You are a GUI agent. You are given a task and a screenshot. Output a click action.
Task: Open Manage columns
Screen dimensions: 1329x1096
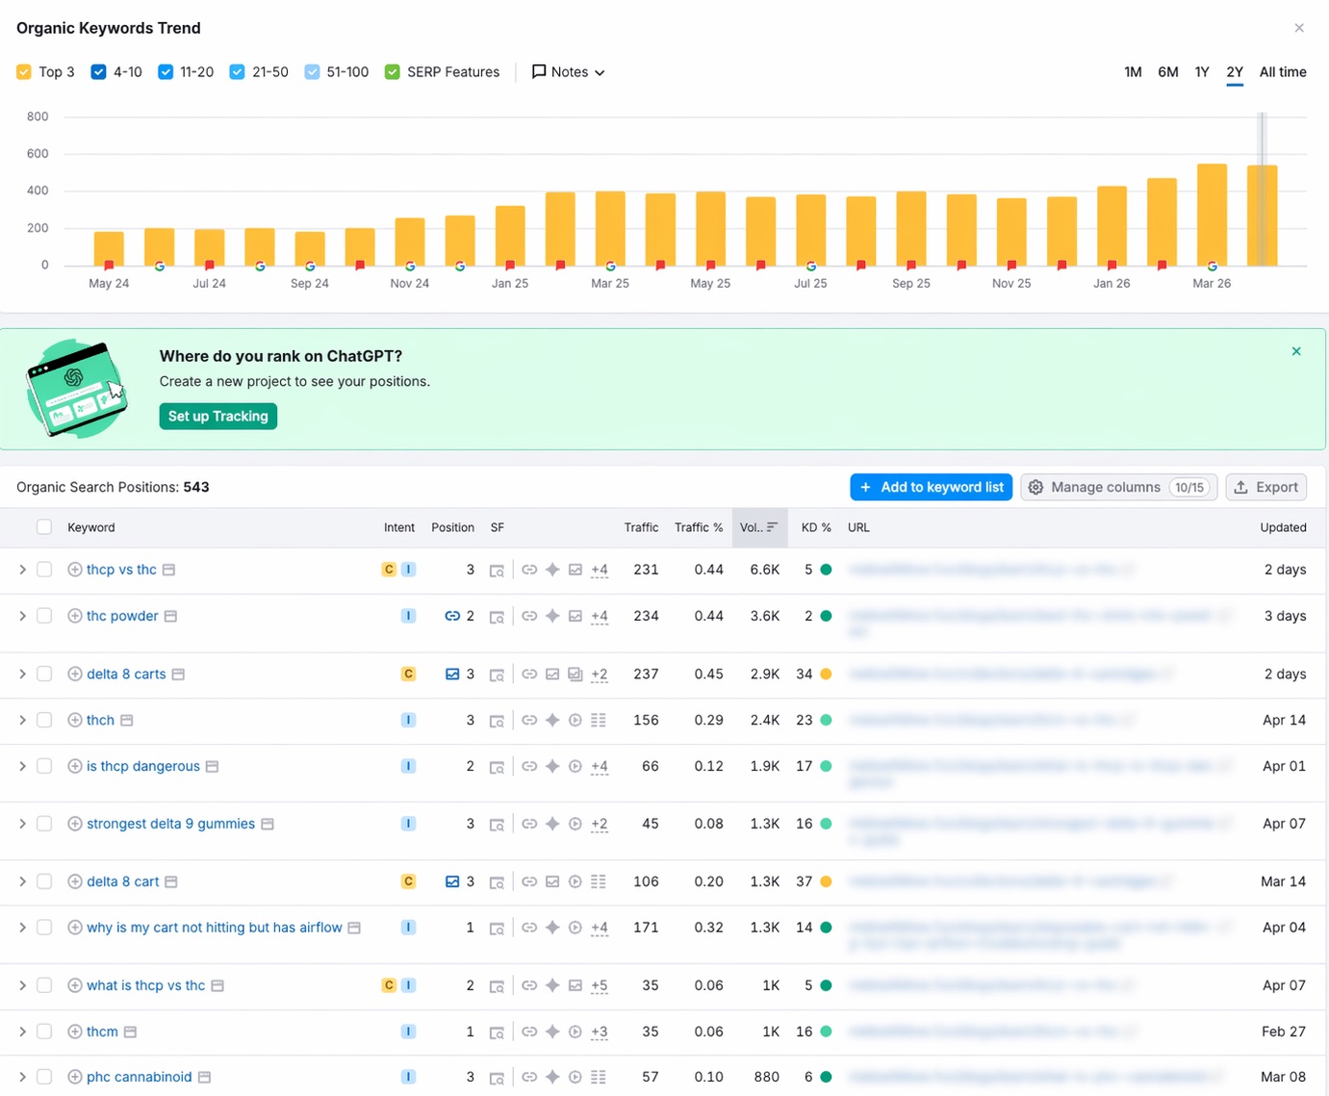tap(1119, 487)
